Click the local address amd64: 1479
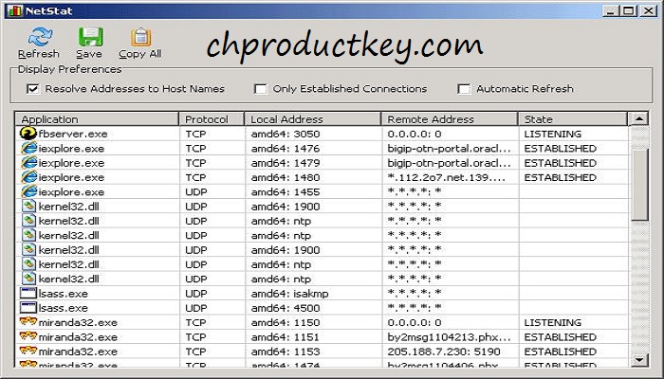 (x=285, y=163)
